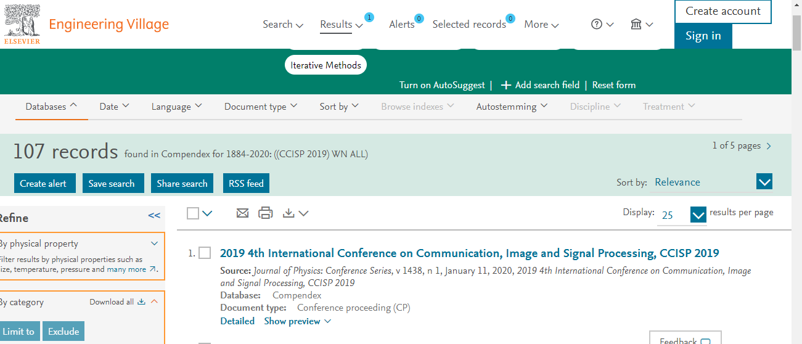Open the Search menu
This screenshot has height=344, width=802.
pos(283,25)
